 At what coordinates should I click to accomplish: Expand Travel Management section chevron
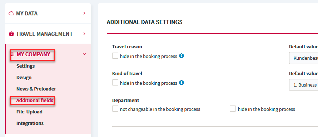(x=84, y=34)
